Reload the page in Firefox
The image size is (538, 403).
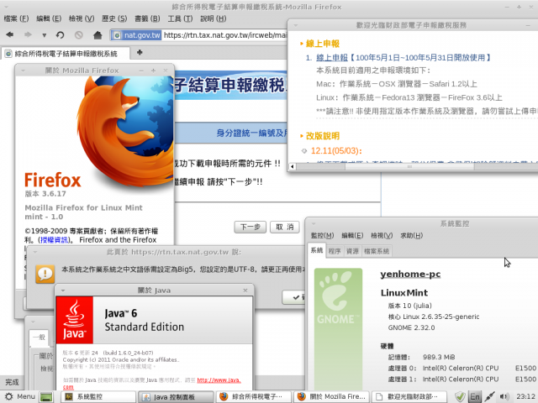(60, 35)
